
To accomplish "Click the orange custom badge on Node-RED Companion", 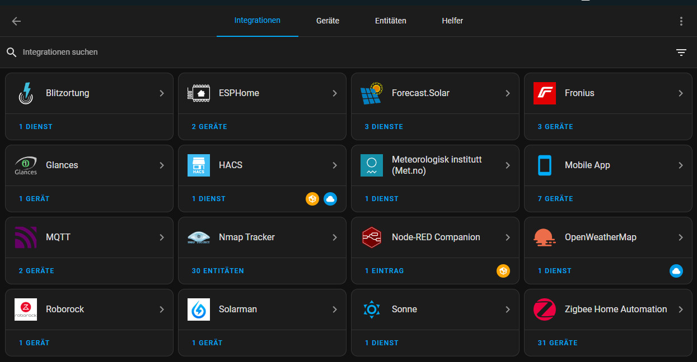I will [x=503, y=271].
